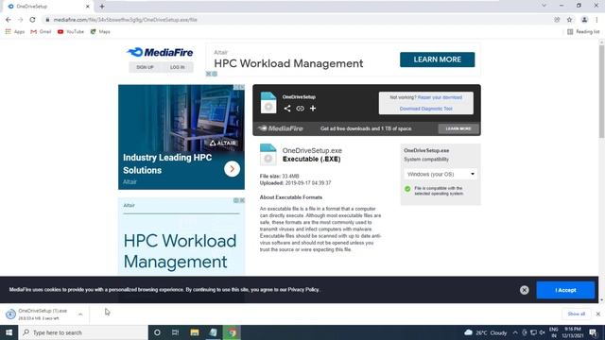Viewport: 605px width, 340px height.
Task: Click LEARN MORE in Altair banner ad
Action: (x=437, y=59)
